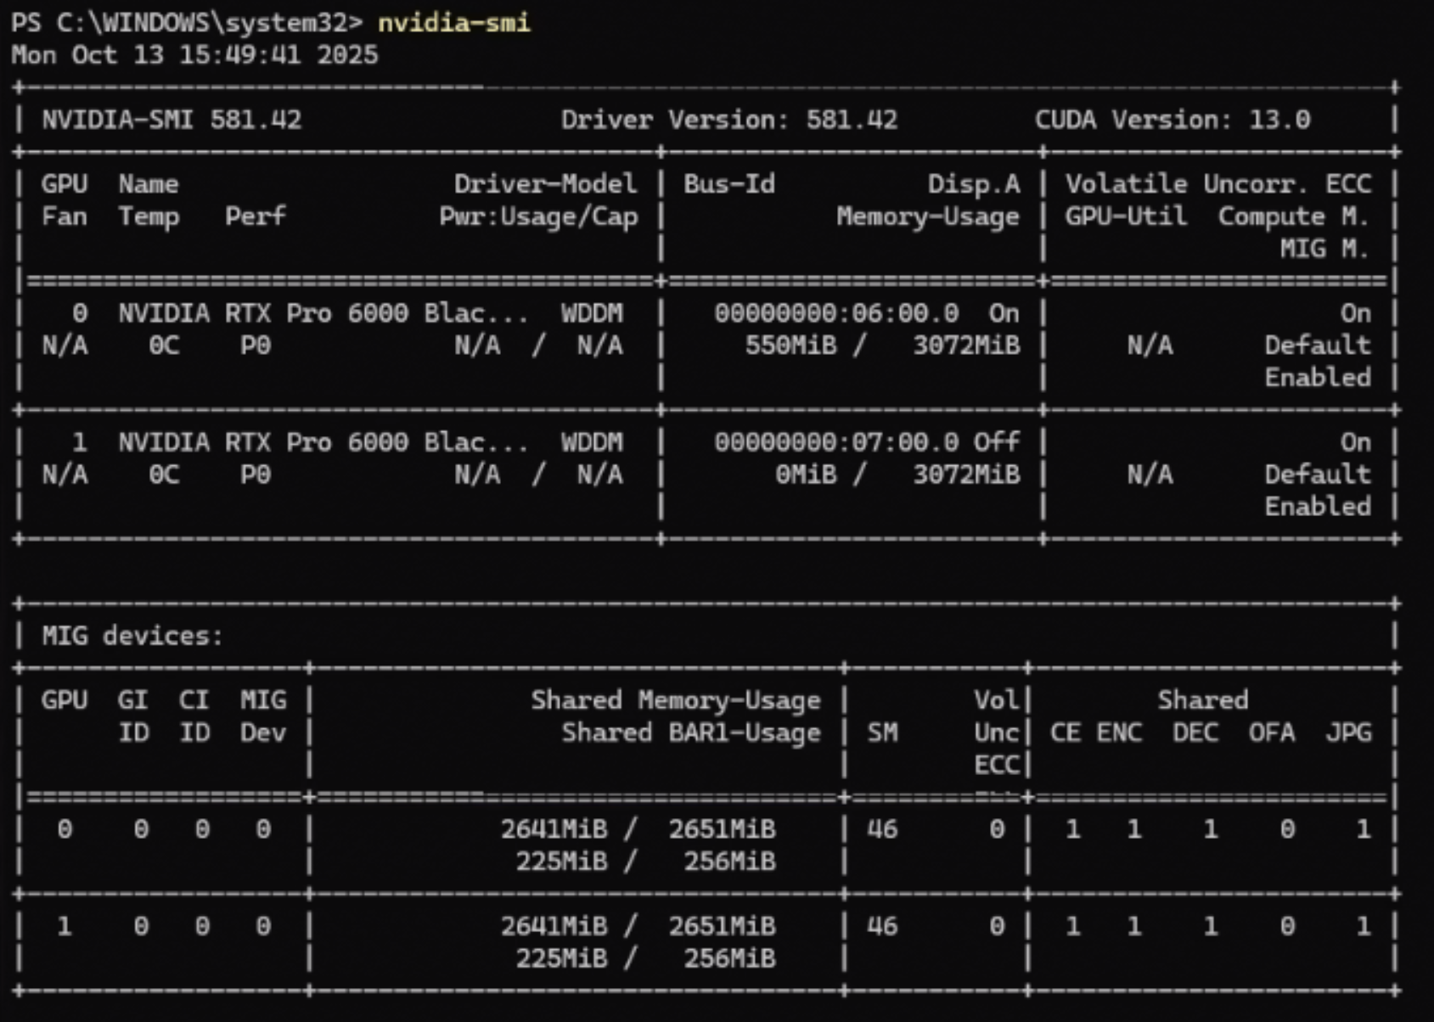1434x1022 pixels.
Task: Click the Shared Memory-Usage header
Action: [x=676, y=700]
